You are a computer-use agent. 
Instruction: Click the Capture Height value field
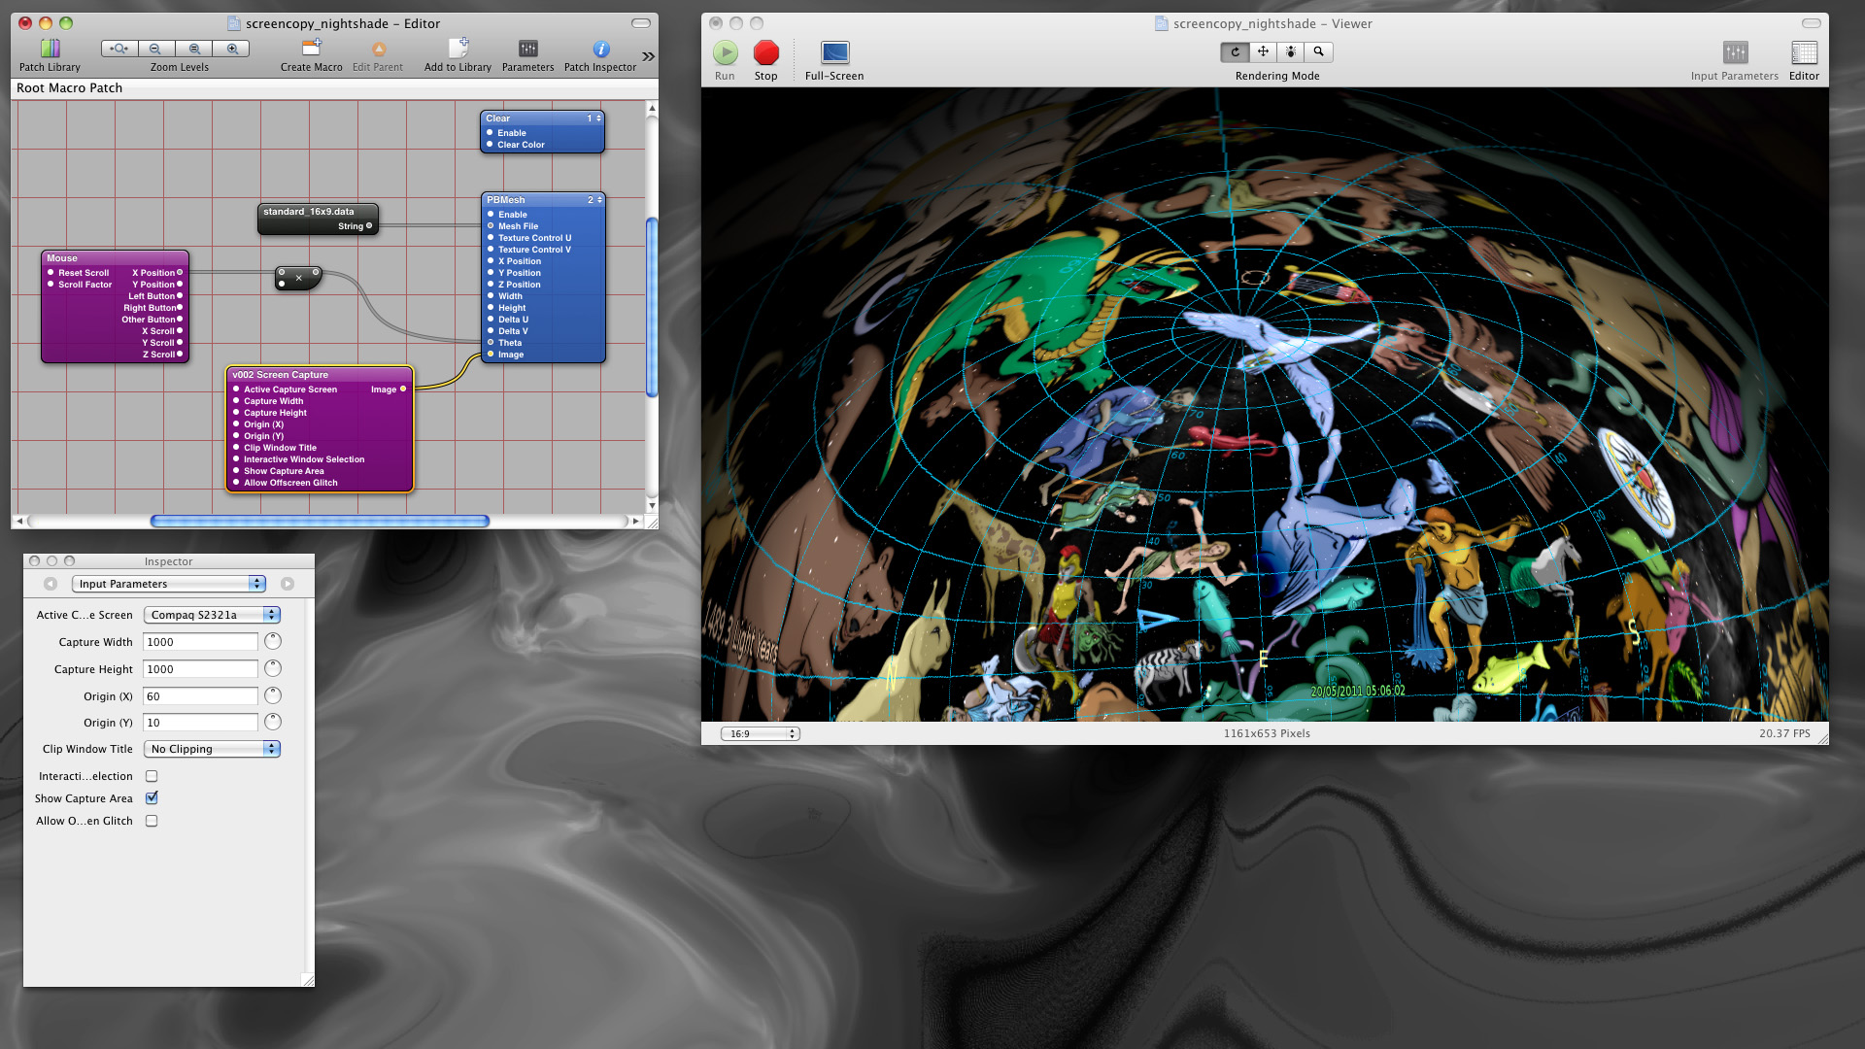point(200,669)
